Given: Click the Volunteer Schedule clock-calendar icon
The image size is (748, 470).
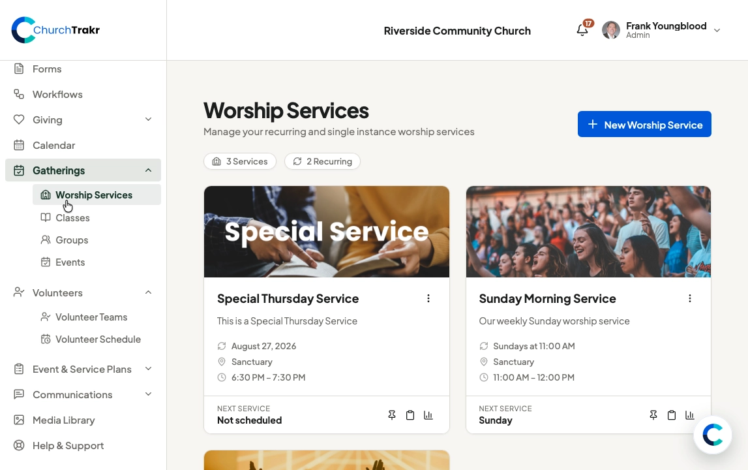Looking at the screenshot, I should coord(45,339).
